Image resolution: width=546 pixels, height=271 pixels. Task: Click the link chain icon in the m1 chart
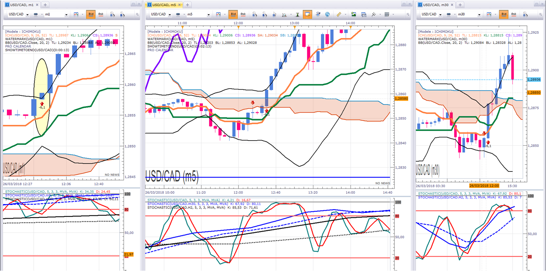(x=36, y=15)
